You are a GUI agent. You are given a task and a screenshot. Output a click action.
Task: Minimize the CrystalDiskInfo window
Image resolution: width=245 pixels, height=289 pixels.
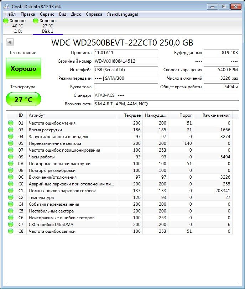pyautogui.click(x=212, y=7)
